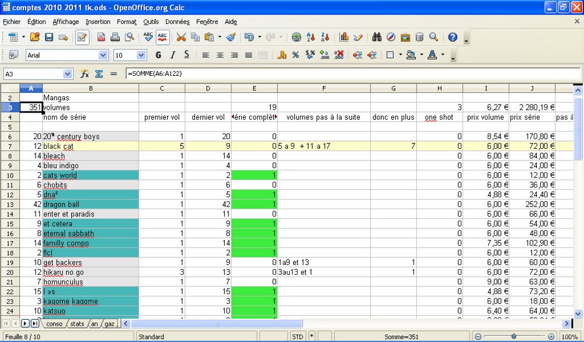Image resolution: width=584 pixels, height=342 pixels.
Task: Select column F header
Action: click(324, 88)
